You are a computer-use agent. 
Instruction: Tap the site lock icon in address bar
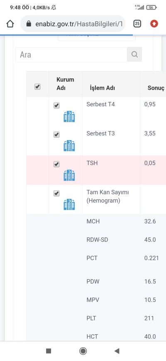29,24
